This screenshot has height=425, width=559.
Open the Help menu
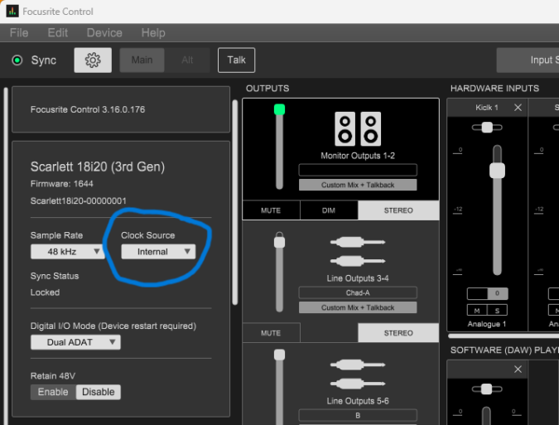click(153, 33)
